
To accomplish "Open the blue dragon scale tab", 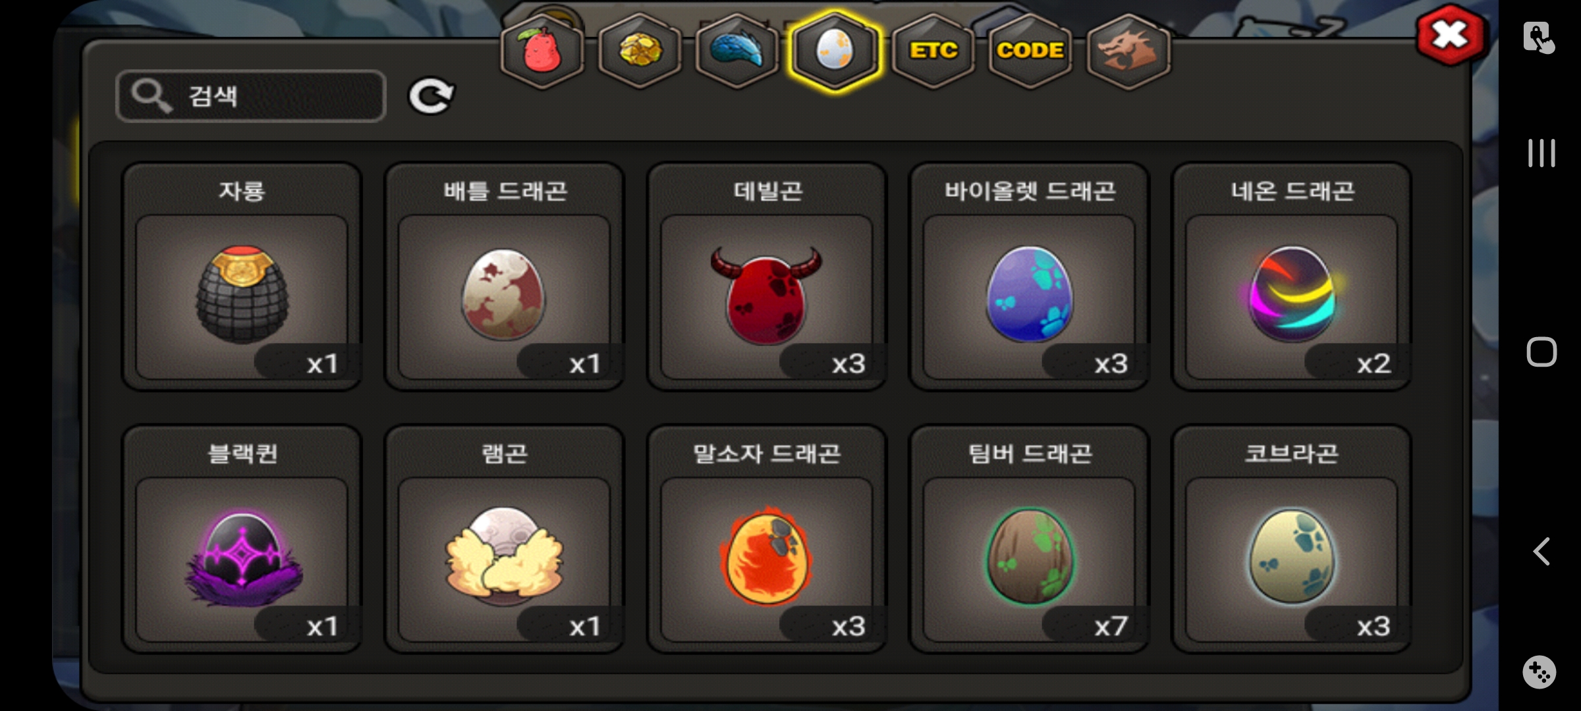I will point(737,51).
